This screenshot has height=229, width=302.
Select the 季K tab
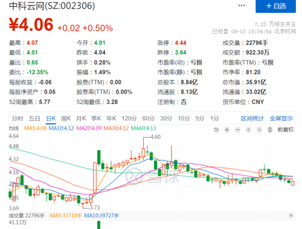coord(96,118)
